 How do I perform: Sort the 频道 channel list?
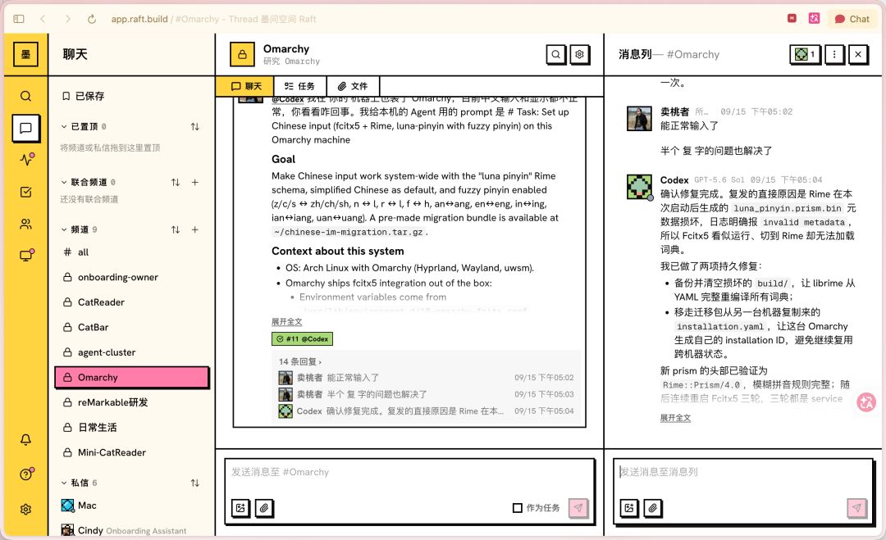[x=176, y=229]
